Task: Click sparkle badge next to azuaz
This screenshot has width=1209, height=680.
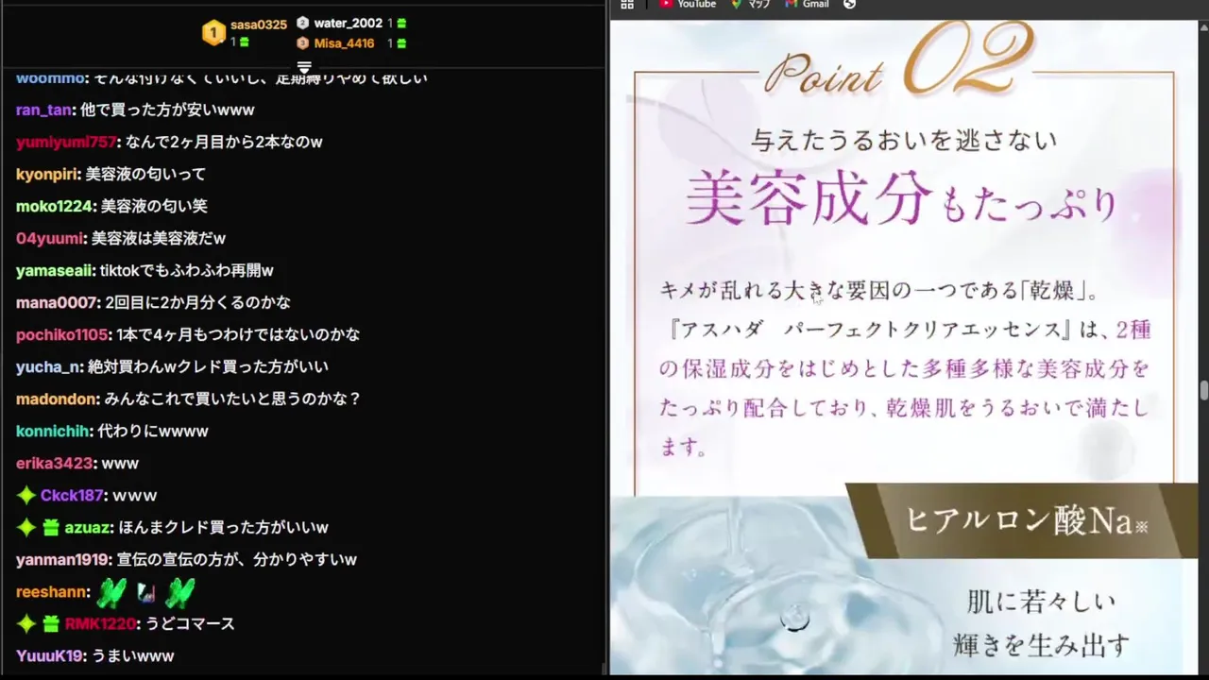Action: (26, 527)
